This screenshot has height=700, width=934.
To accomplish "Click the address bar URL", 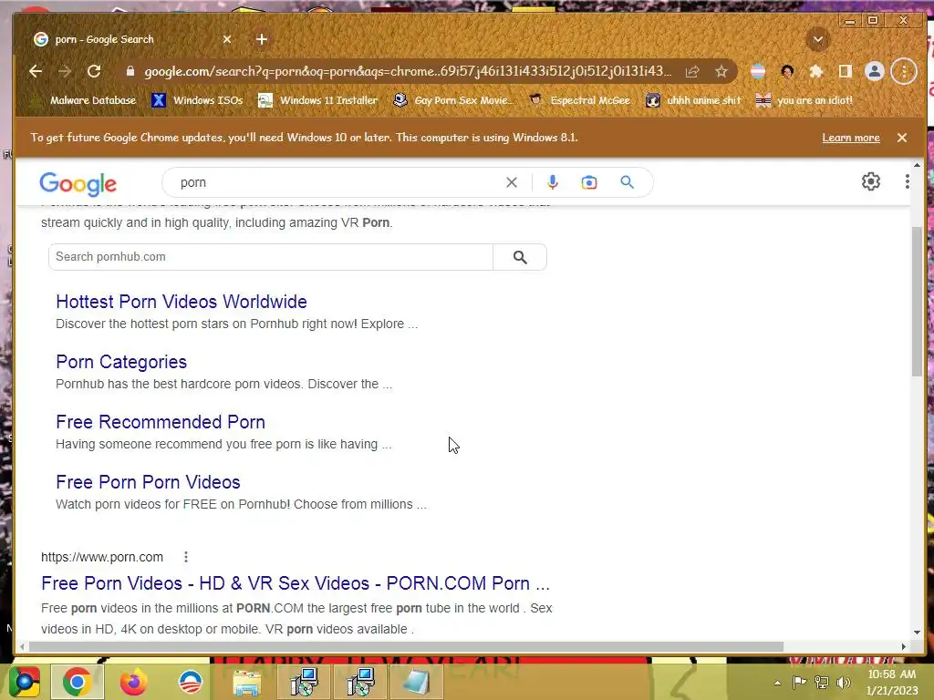I will (408, 71).
